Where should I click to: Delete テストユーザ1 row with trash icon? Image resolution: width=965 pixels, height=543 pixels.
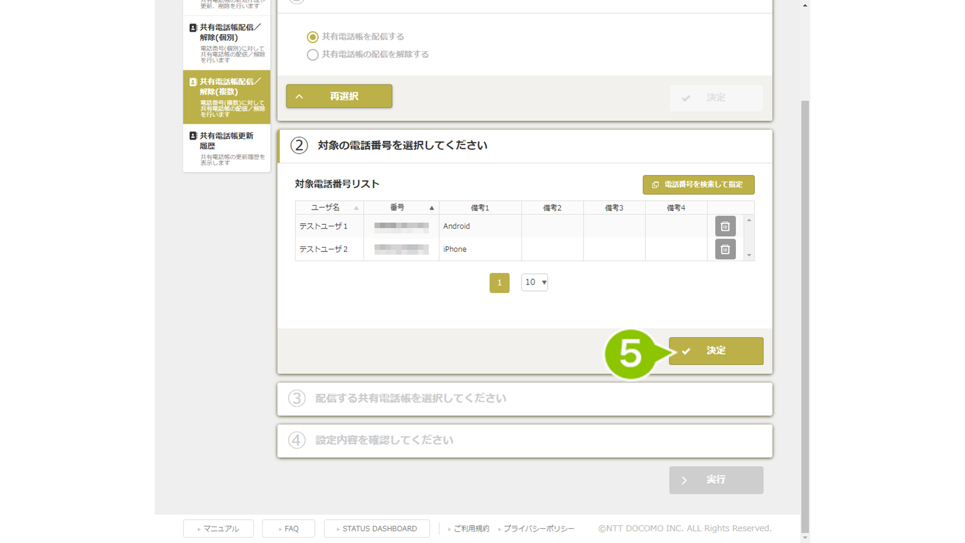(725, 226)
